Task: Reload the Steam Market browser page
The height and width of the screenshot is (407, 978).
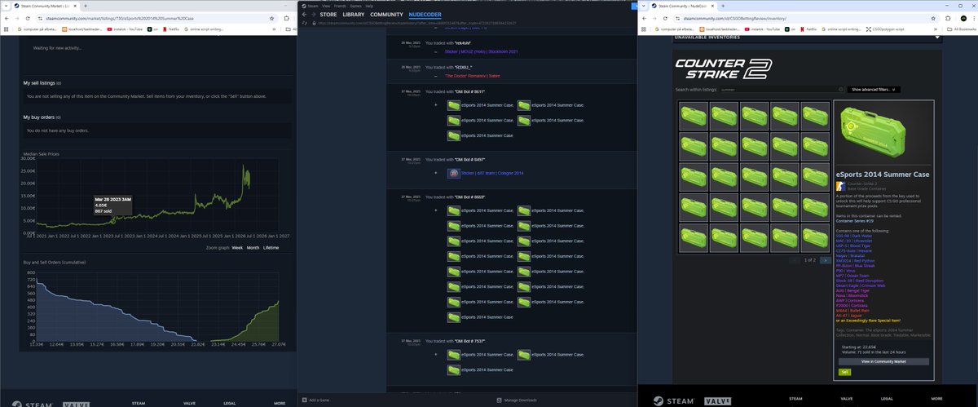Action: click(x=28, y=19)
